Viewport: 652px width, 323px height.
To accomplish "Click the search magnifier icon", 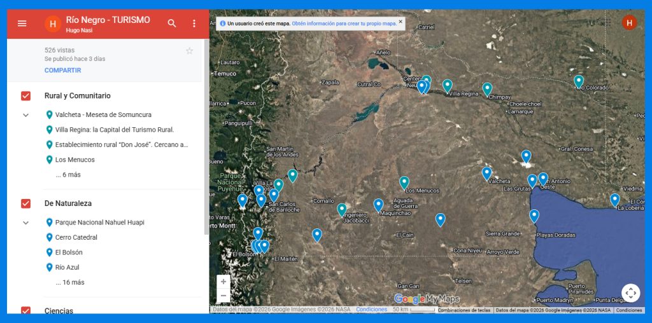I will click(x=172, y=24).
